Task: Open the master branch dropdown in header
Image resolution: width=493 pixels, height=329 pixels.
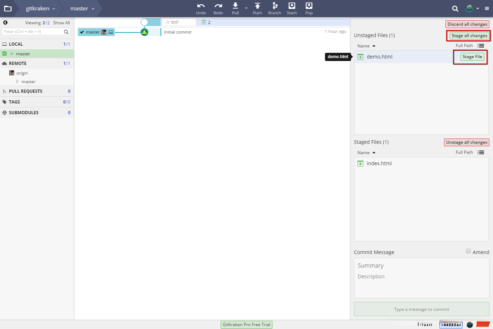Action: (x=82, y=9)
